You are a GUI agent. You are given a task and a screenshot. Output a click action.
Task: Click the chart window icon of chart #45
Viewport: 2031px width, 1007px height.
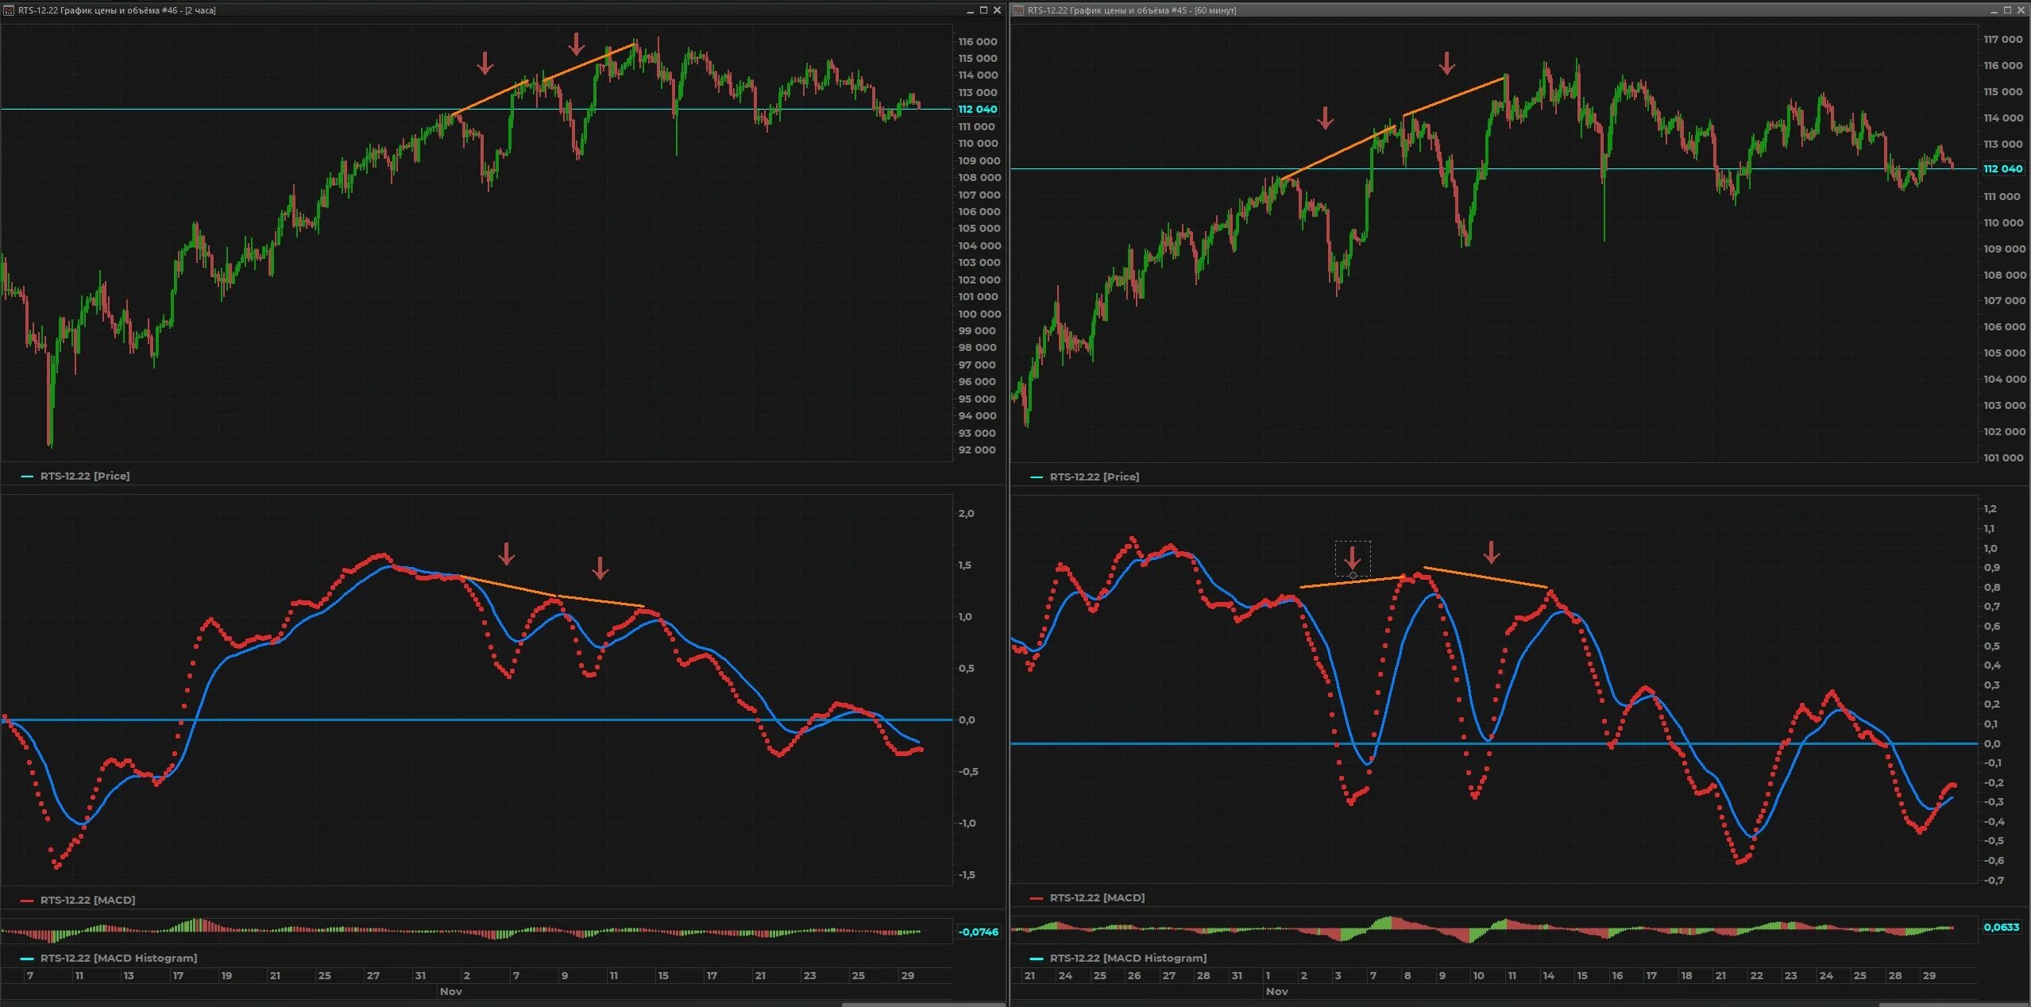point(1018,10)
